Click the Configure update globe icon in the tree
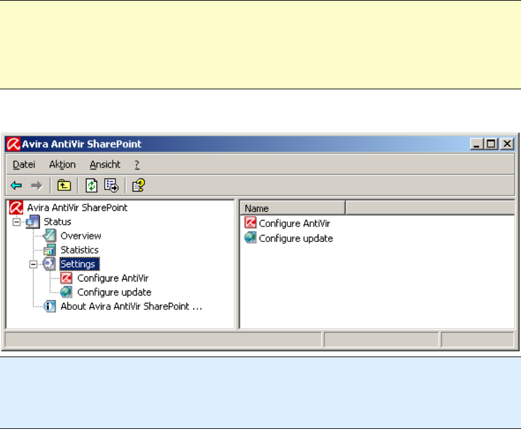521x429 pixels. pyautogui.click(x=66, y=292)
